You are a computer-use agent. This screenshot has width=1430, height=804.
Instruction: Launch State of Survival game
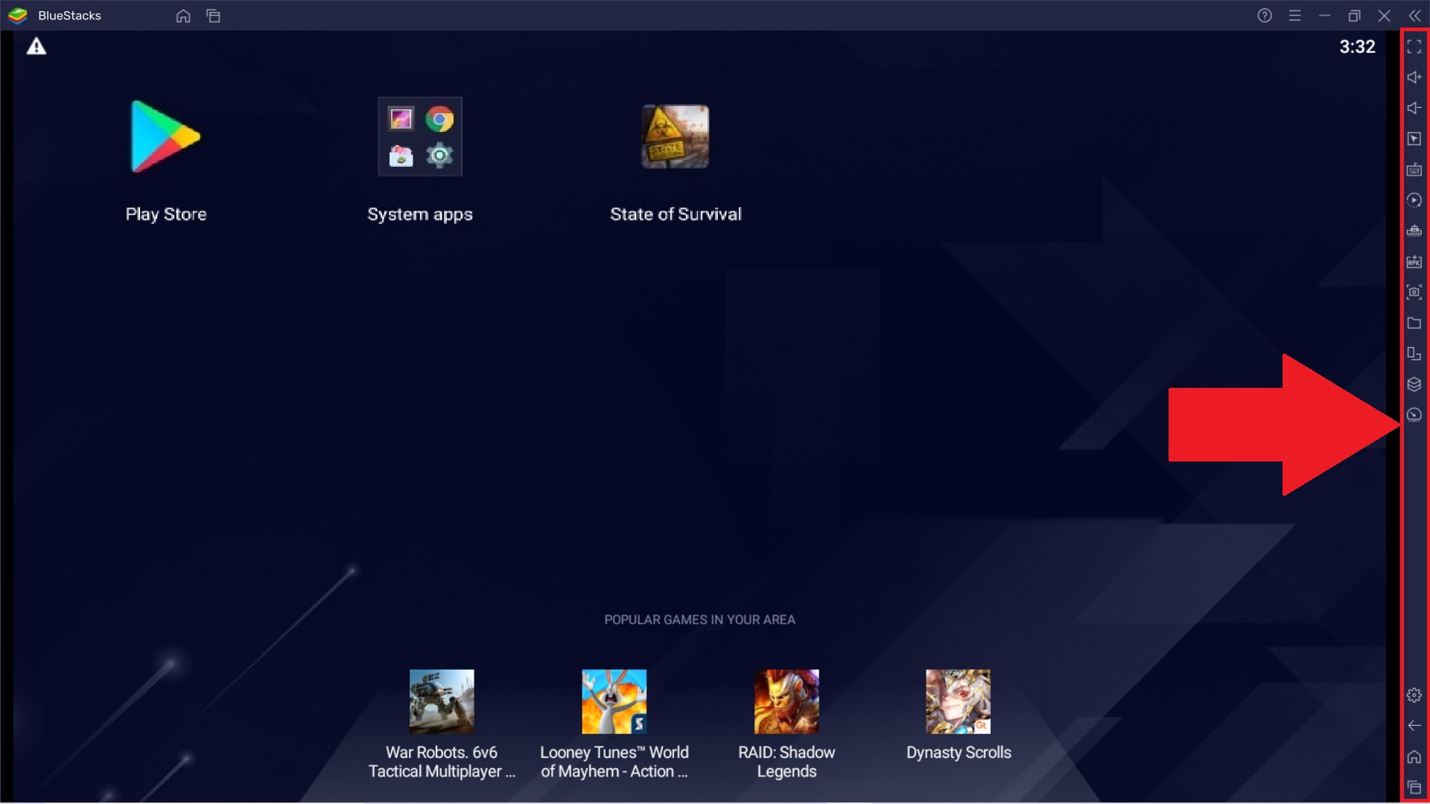pos(675,136)
